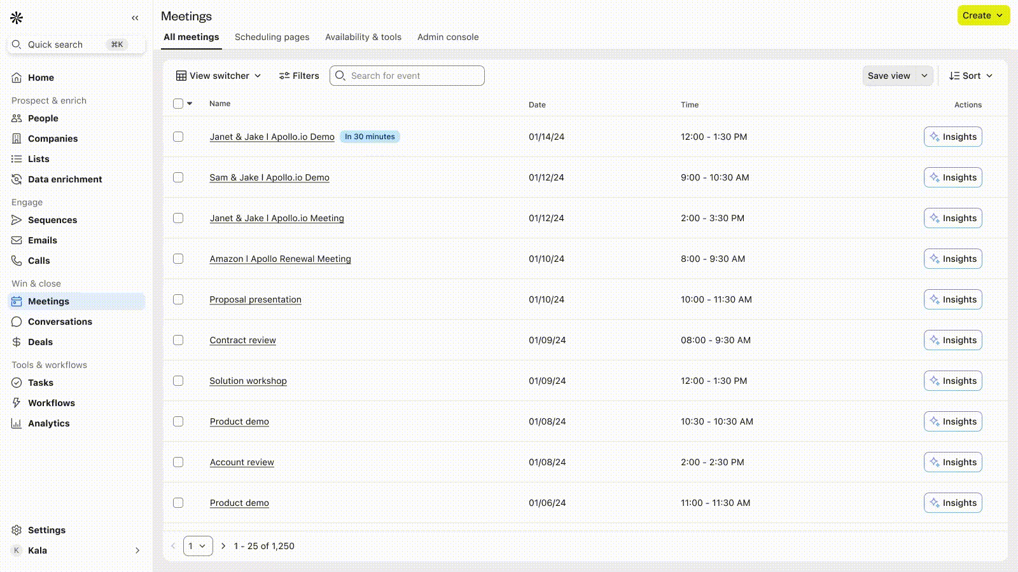Viewport: 1018px width, 572px height.
Task: Switch to the Admin console tab
Action: [x=447, y=37]
